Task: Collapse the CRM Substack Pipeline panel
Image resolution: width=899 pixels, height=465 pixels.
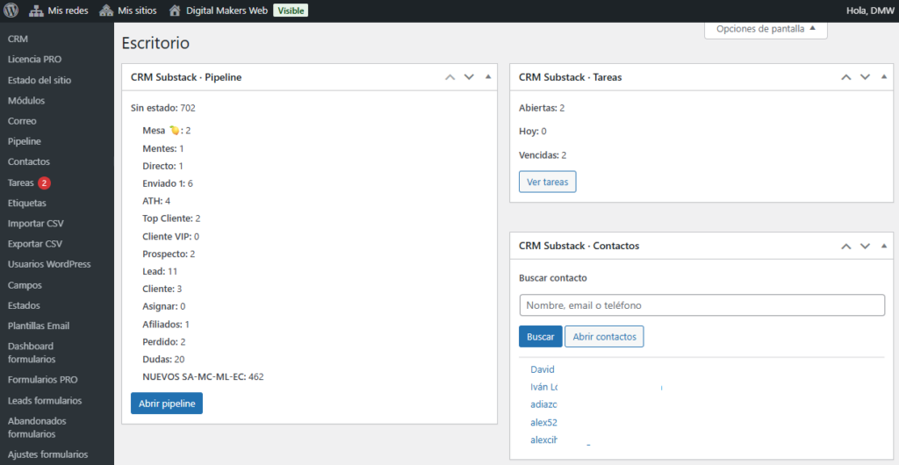Action: coord(488,76)
